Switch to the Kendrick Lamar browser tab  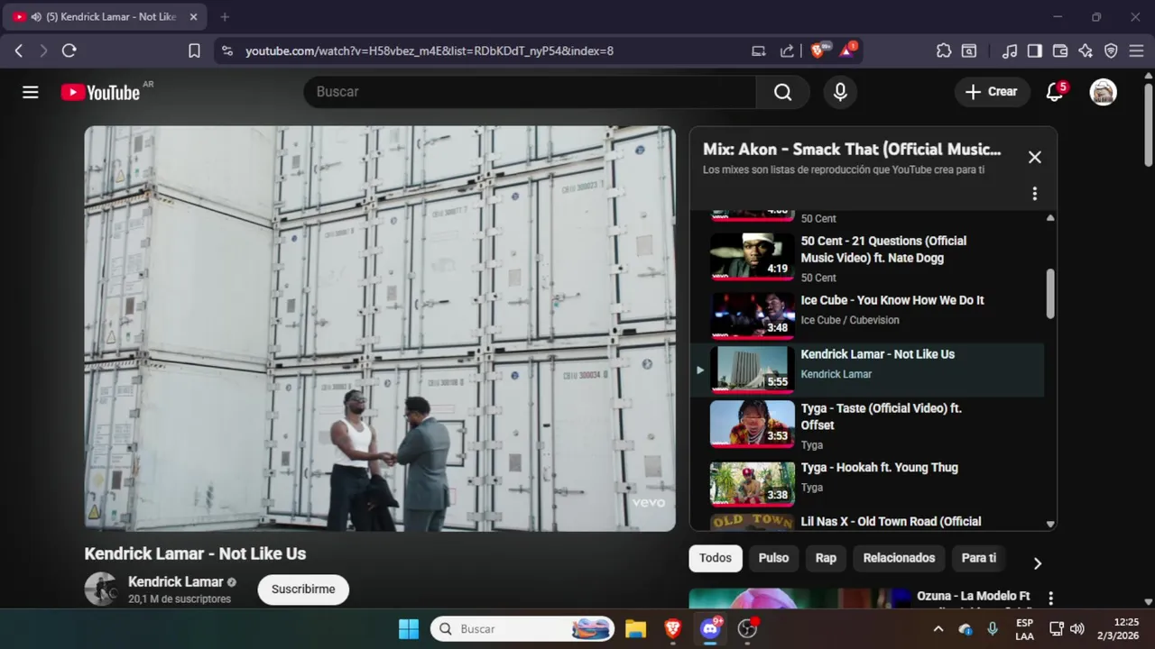pyautogui.click(x=104, y=17)
